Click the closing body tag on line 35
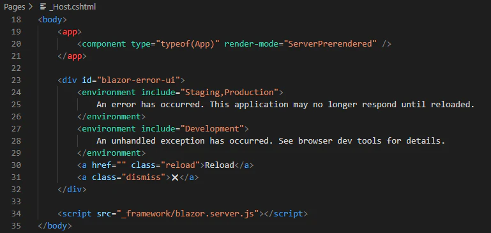The height and width of the screenshot is (233, 491). pos(55,226)
